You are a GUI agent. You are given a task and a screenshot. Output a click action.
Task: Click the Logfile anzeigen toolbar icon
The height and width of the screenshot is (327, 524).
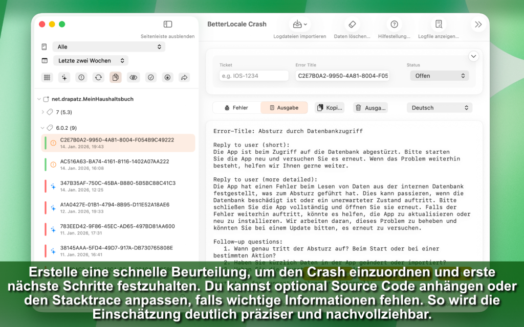tap(438, 25)
